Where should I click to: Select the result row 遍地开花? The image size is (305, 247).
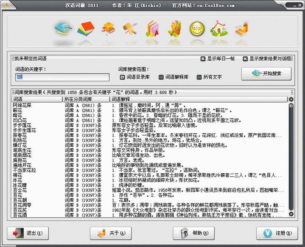click(x=150, y=165)
